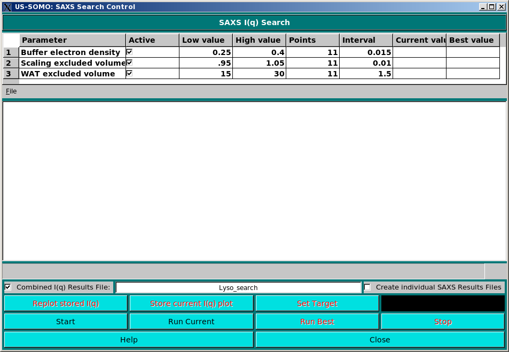Toggle Active for Scaling excluded volume

(x=130, y=62)
